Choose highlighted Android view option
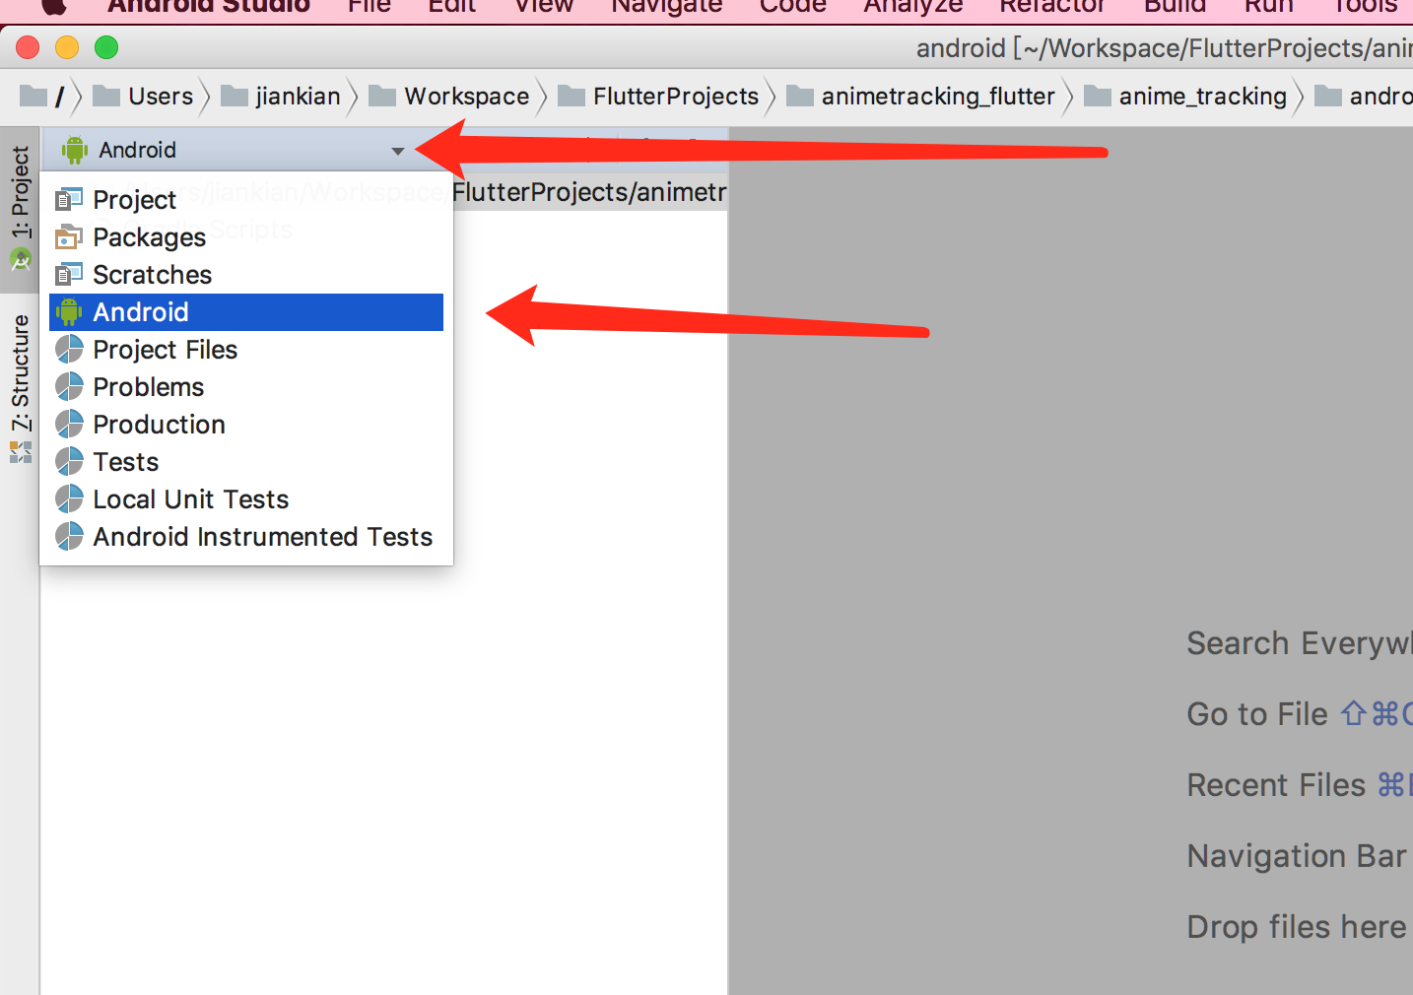Screen dimensions: 1413x995 [x=246, y=312]
